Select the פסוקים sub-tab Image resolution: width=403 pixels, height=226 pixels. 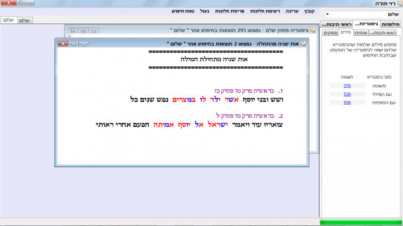click(x=330, y=33)
